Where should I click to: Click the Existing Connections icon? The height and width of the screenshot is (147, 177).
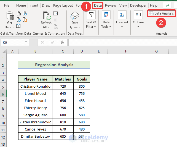click(x=25, y=20)
